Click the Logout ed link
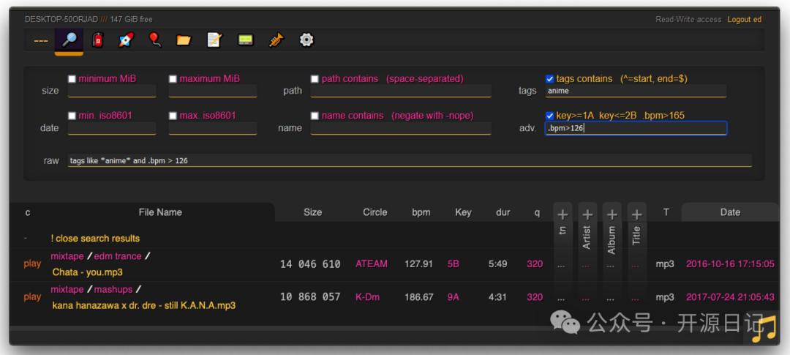The image size is (790, 355). click(744, 20)
